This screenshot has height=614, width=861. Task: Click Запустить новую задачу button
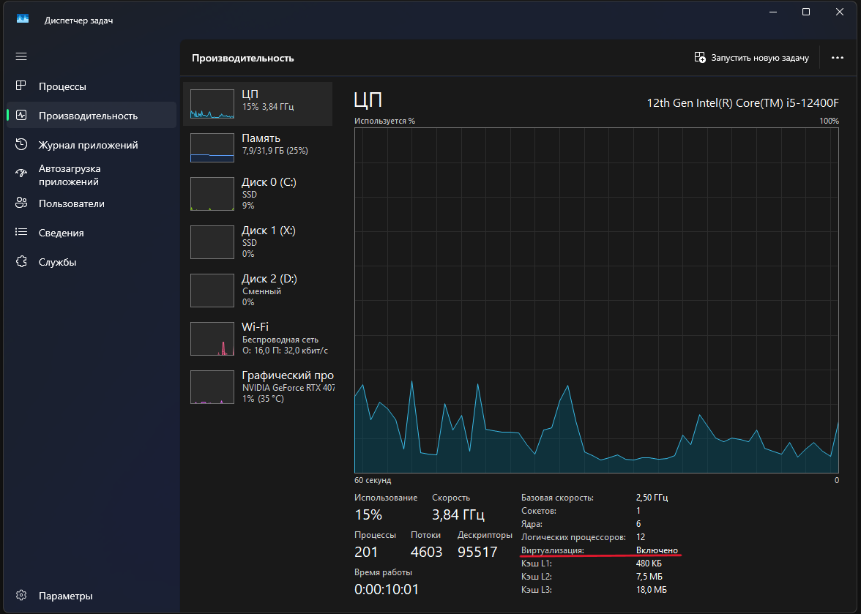(751, 58)
